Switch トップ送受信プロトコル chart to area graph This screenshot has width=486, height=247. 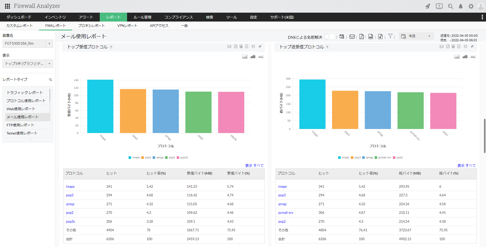click(x=457, y=57)
